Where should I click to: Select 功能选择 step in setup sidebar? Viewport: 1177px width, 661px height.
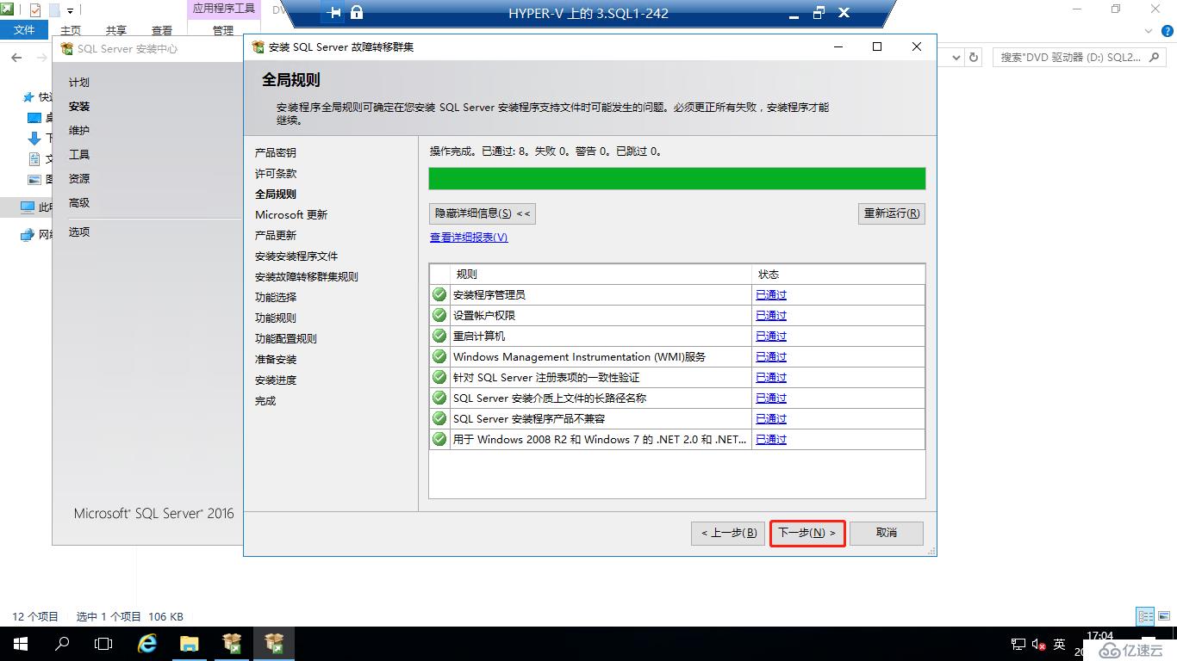point(276,297)
